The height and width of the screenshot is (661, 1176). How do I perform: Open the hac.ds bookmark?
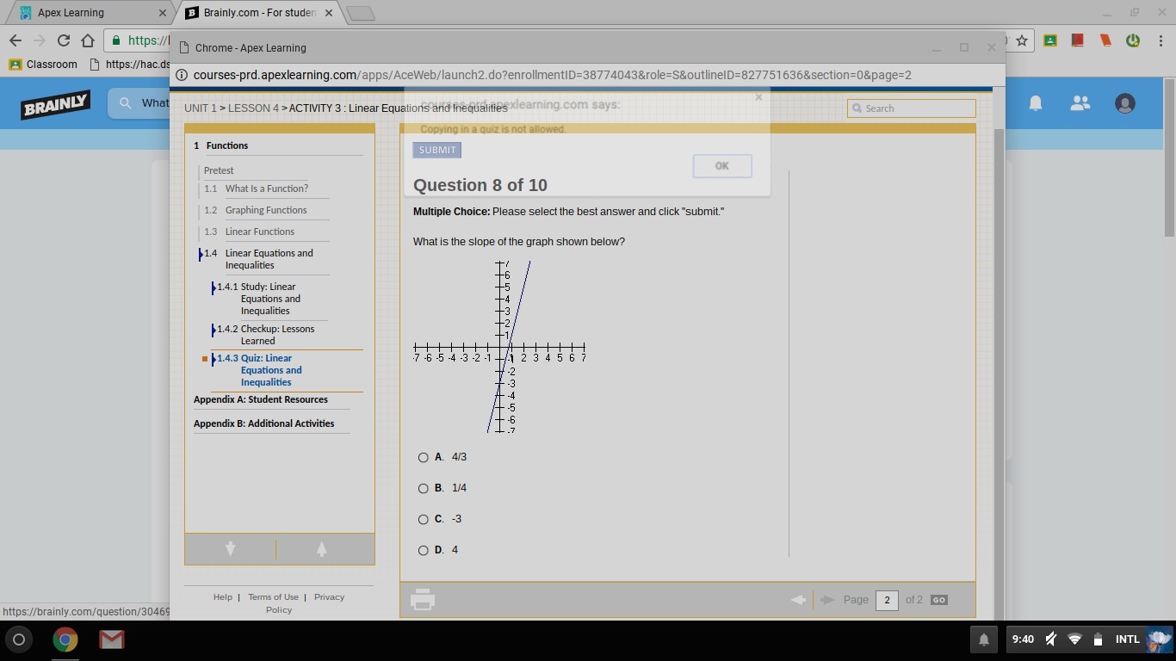point(130,64)
